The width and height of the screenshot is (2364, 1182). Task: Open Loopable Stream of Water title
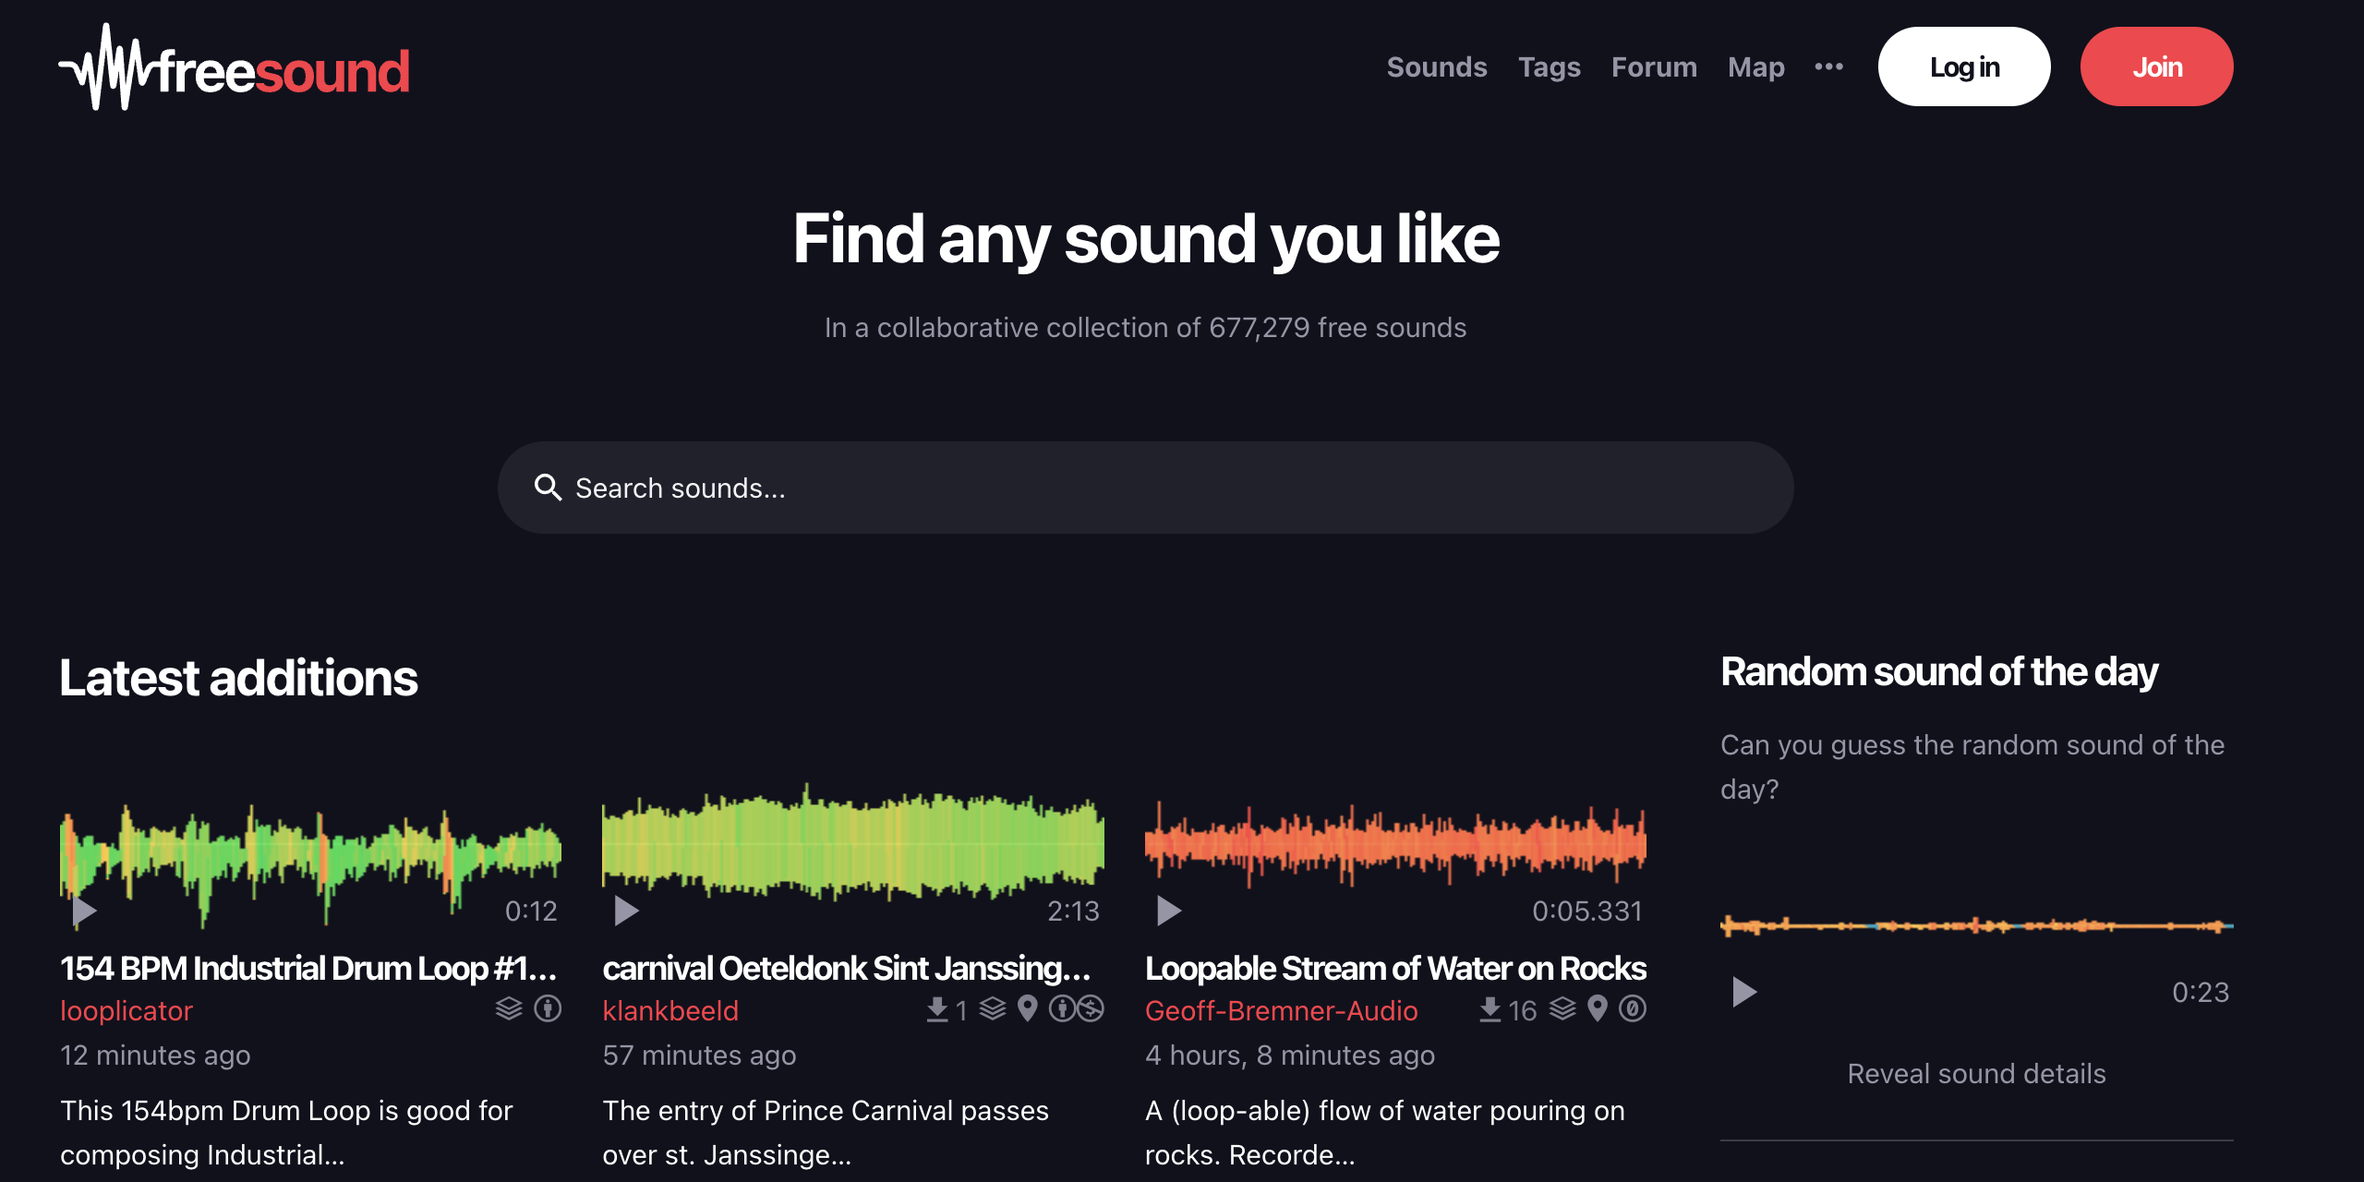point(1395,968)
